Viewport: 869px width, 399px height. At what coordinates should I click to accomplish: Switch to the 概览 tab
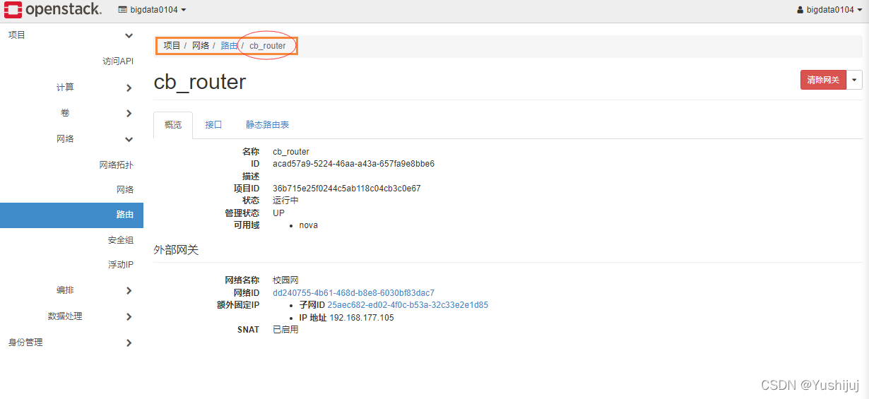coord(173,125)
